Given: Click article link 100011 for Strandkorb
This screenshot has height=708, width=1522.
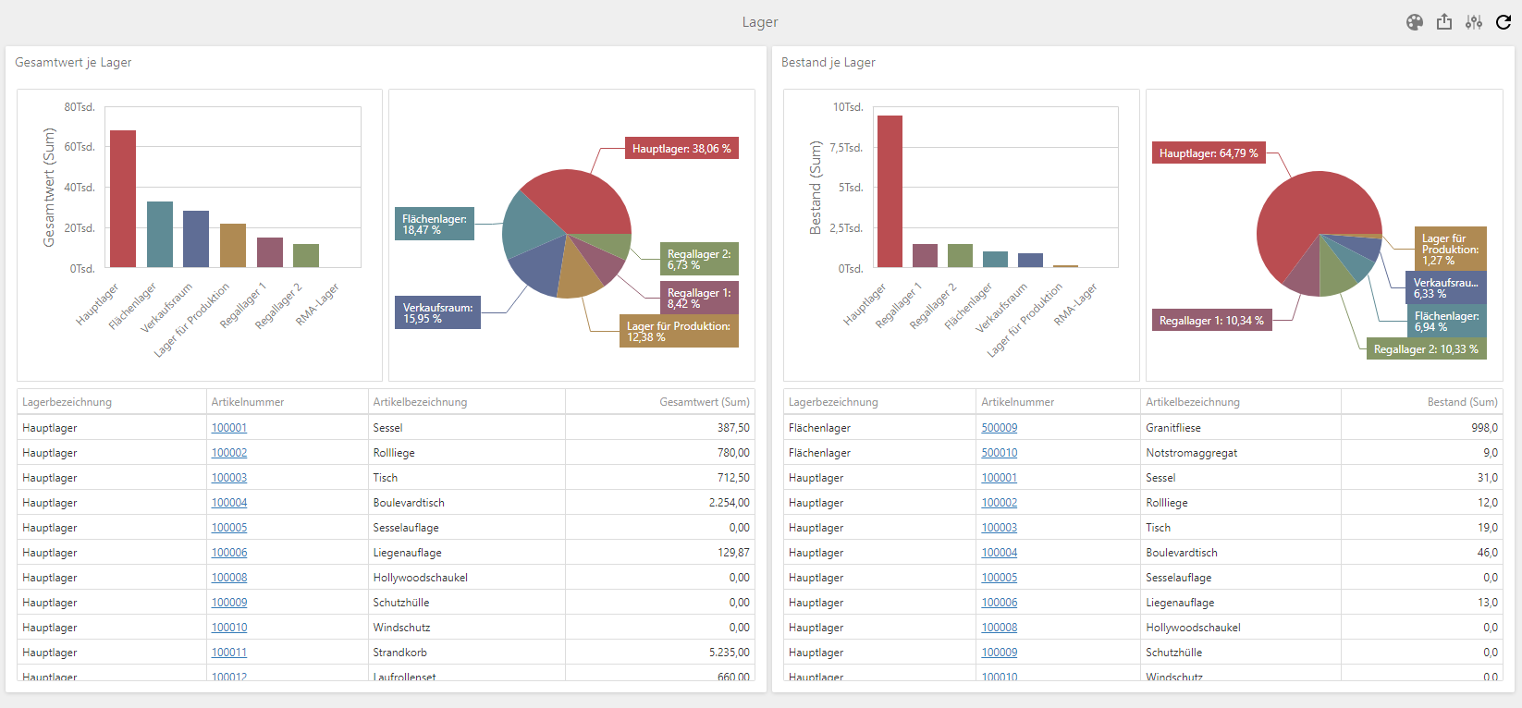Looking at the screenshot, I should pyautogui.click(x=229, y=653).
